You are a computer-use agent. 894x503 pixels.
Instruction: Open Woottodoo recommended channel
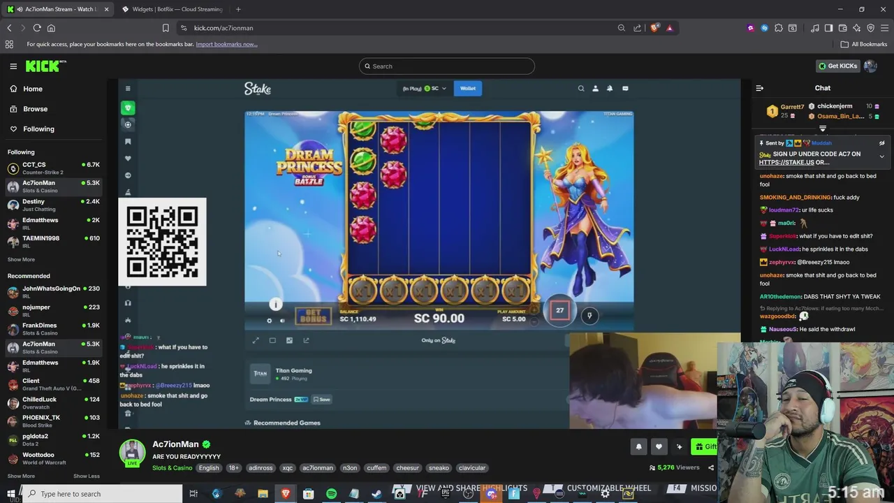pyautogui.click(x=54, y=458)
